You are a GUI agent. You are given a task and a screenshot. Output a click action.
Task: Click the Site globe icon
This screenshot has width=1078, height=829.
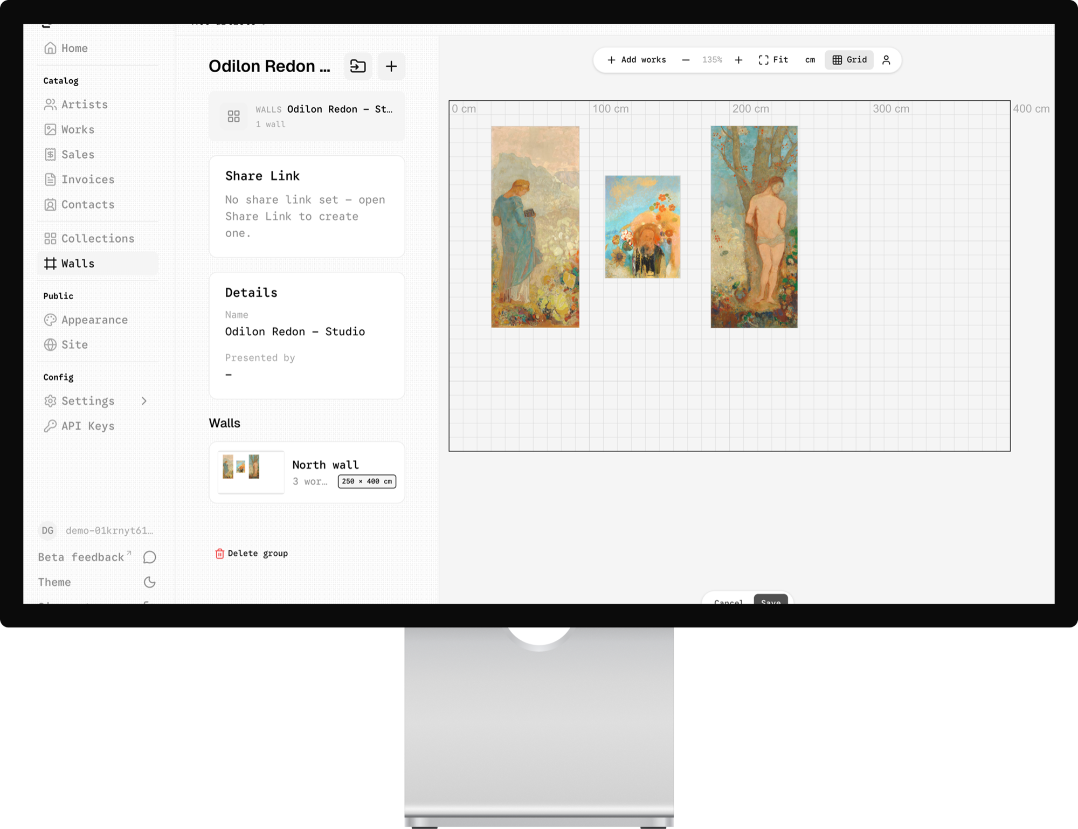click(50, 344)
